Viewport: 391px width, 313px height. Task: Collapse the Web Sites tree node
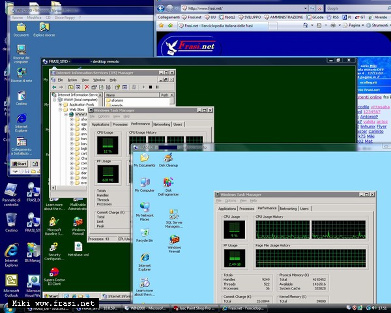click(61, 110)
